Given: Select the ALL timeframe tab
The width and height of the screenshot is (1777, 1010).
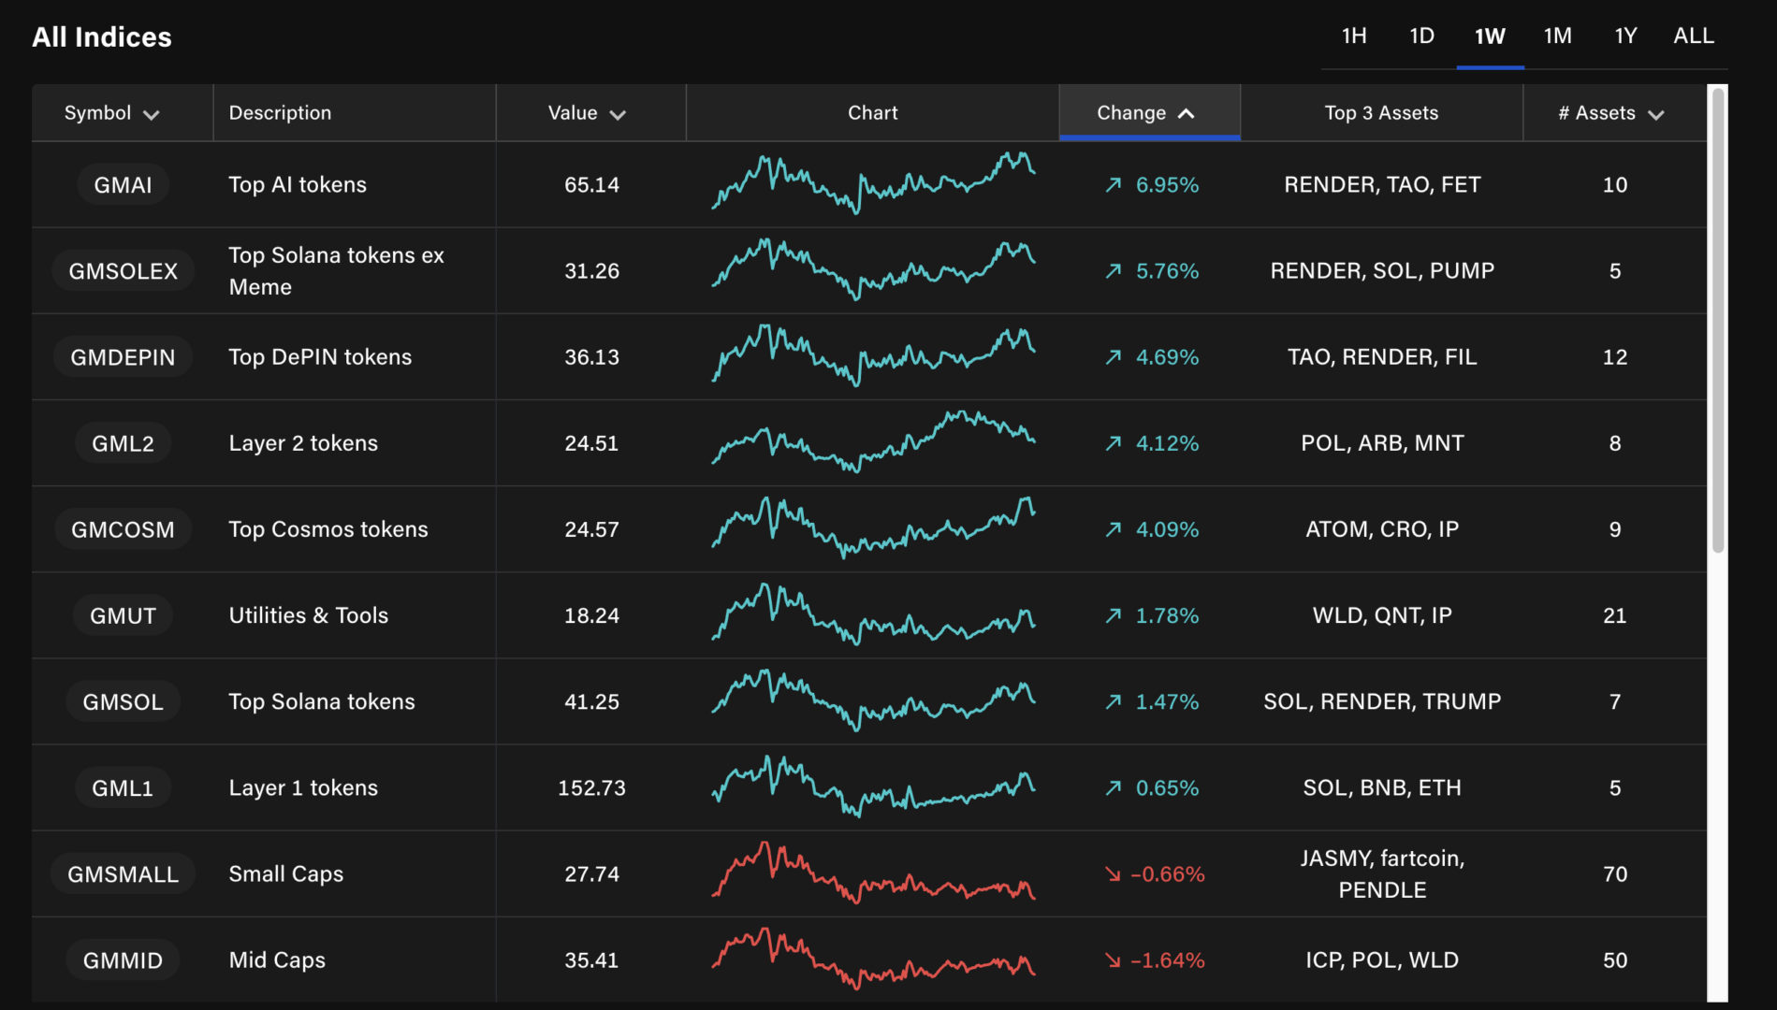Looking at the screenshot, I should coord(1693,36).
